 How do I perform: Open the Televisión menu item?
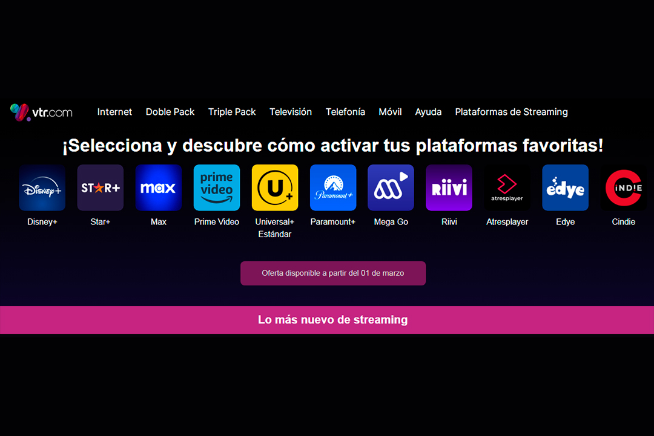(x=290, y=112)
